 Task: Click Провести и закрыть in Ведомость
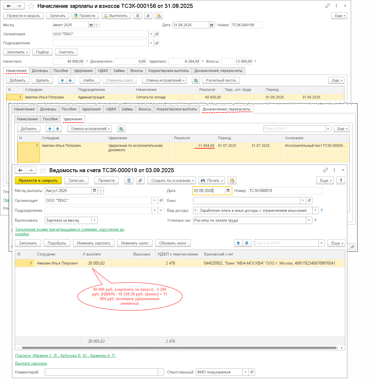[38, 181]
